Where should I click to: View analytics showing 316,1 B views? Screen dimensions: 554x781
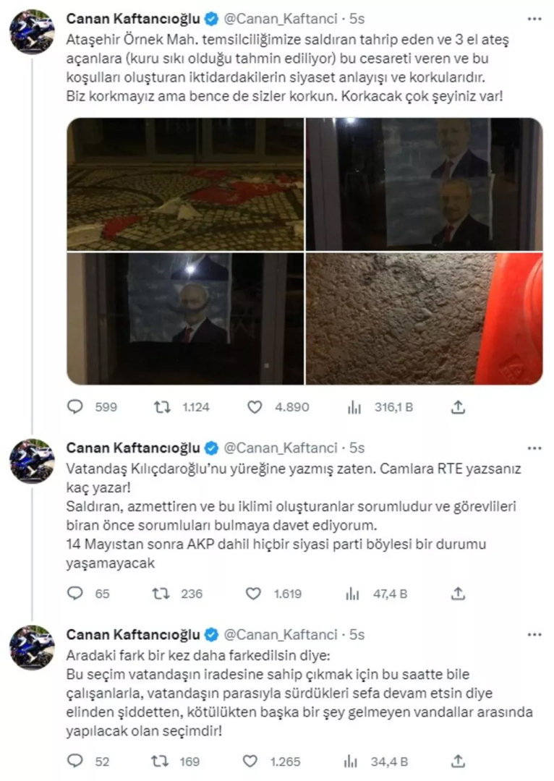354,407
